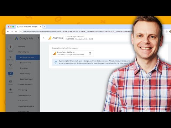
Task: Click the browser forward arrow
Action: [12, 32]
